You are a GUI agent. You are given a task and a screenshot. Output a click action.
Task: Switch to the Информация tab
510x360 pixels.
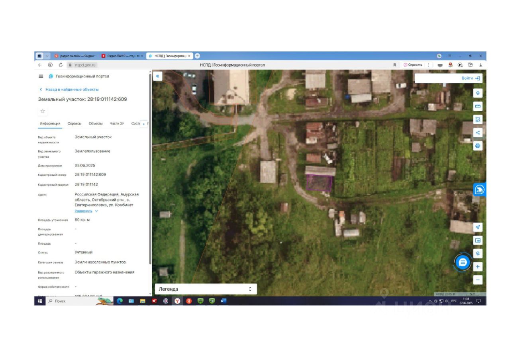(x=50, y=123)
